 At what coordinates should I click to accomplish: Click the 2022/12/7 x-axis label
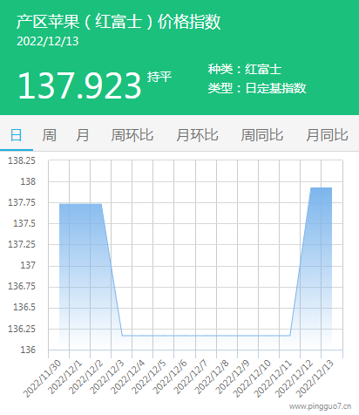(191, 377)
